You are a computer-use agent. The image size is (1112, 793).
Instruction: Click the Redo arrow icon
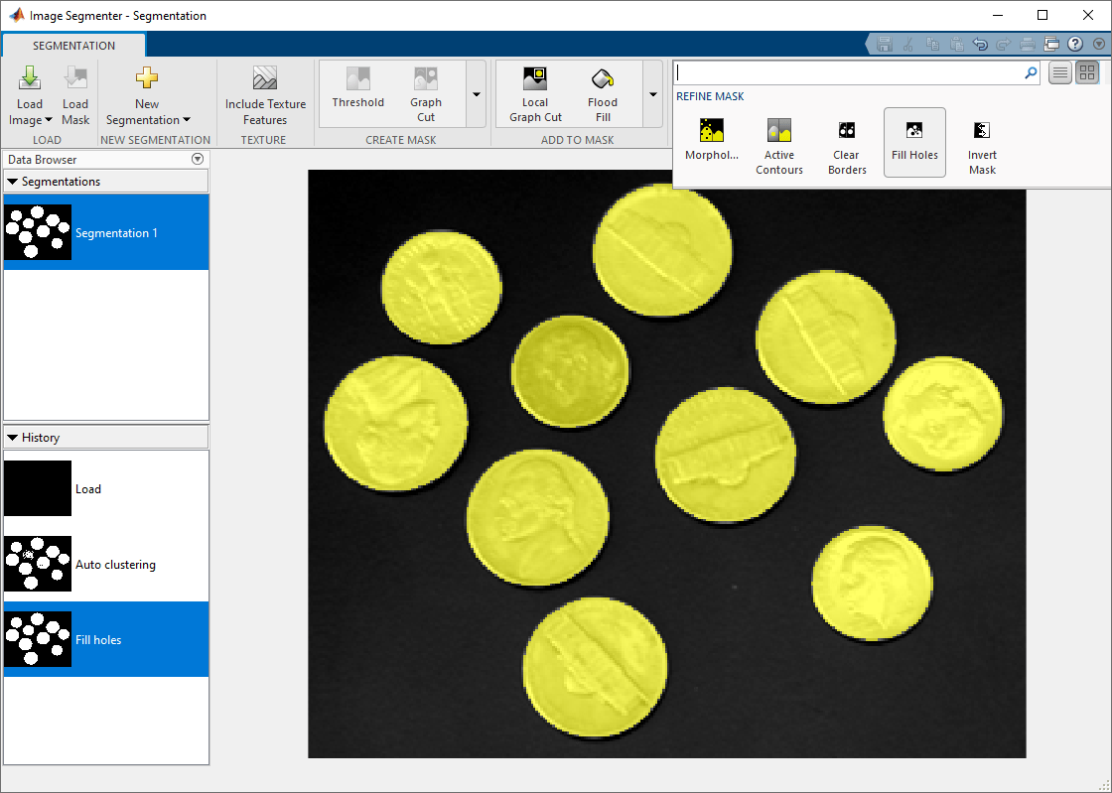click(1004, 44)
